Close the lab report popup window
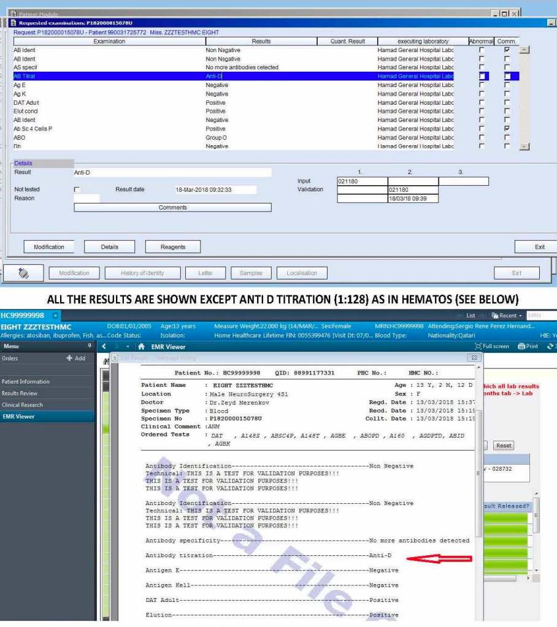Viewport: 557px width, 627px height. click(474, 357)
